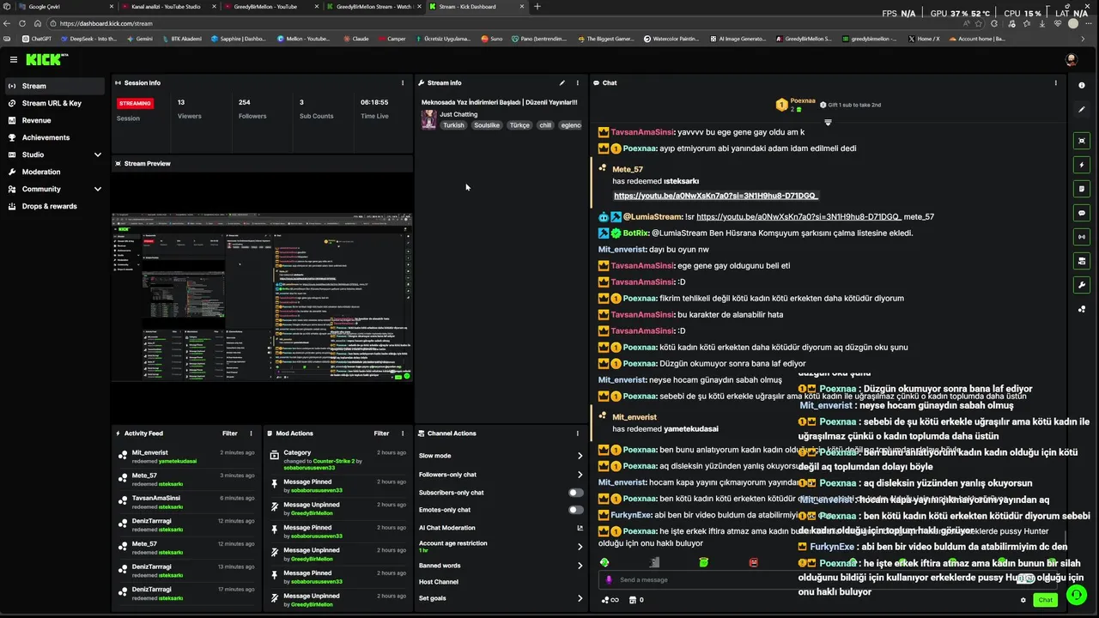Viewport: 1099px width, 618px height.
Task: Open AI Chat Moderation external link
Action: [580, 528]
